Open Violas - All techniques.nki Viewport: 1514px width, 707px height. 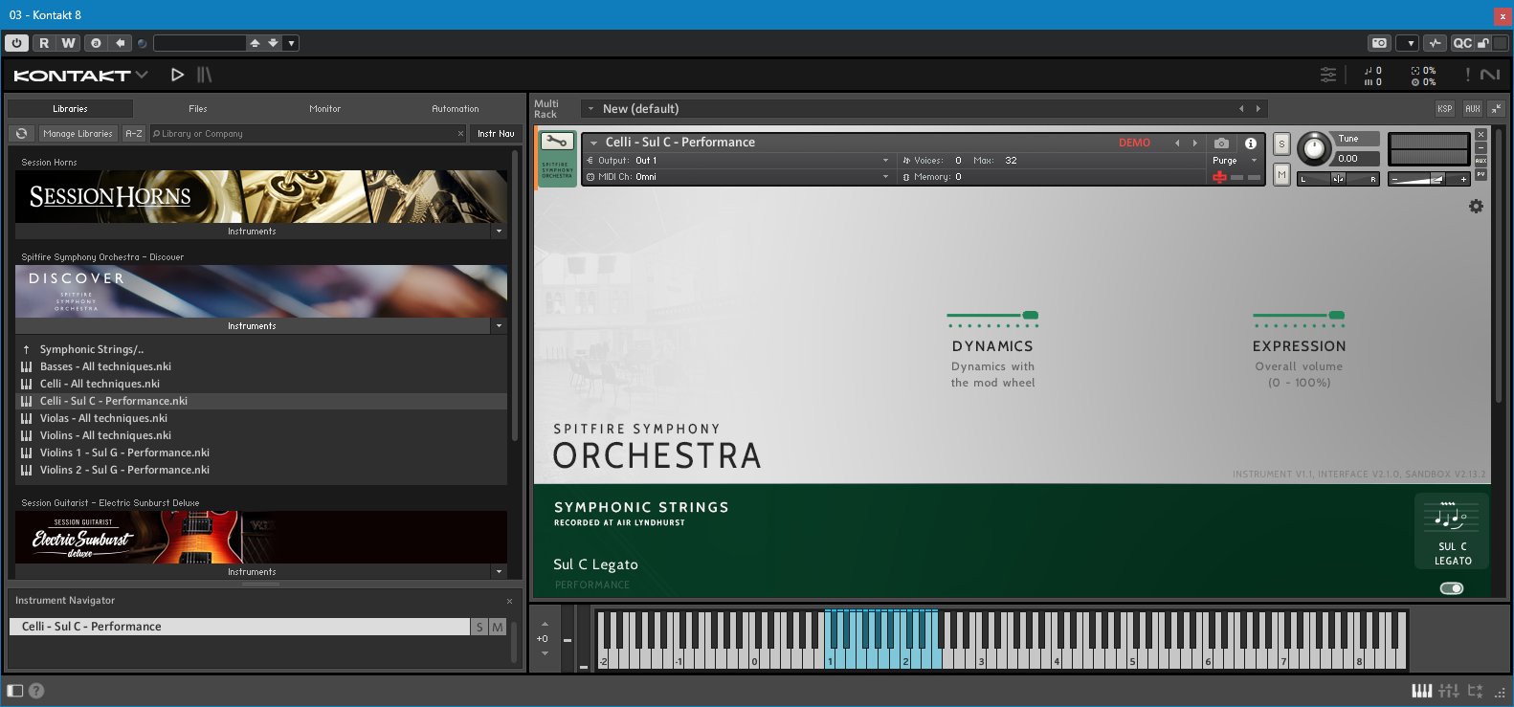click(103, 418)
